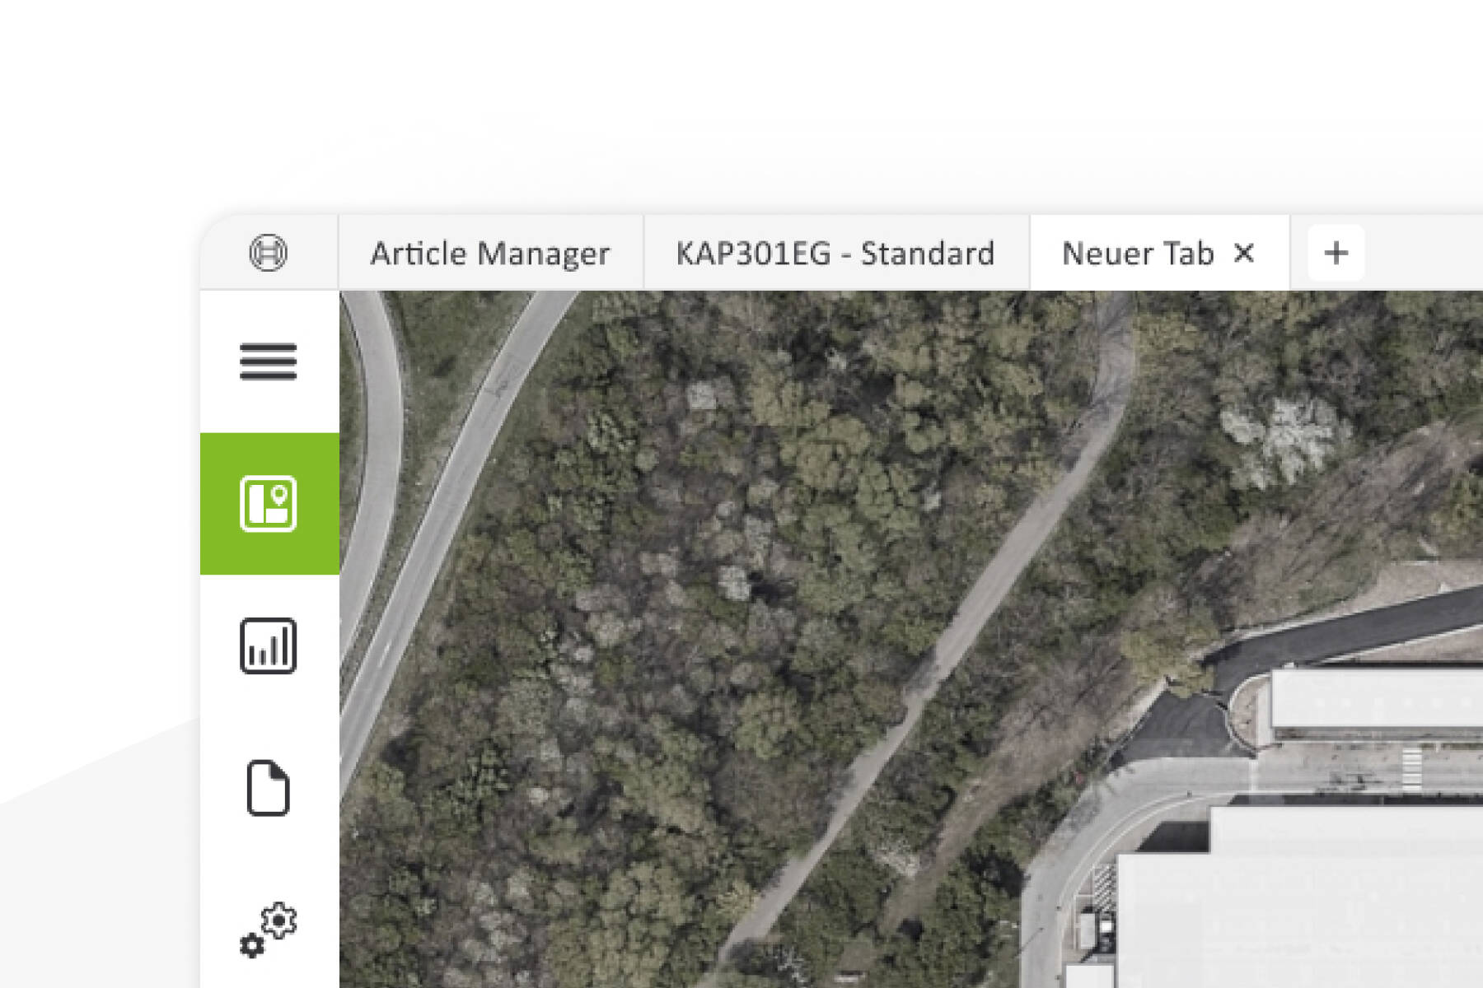The image size is (1483, 988).
Task: Open the bar chart statistics view
Action: tap(269, 646)
